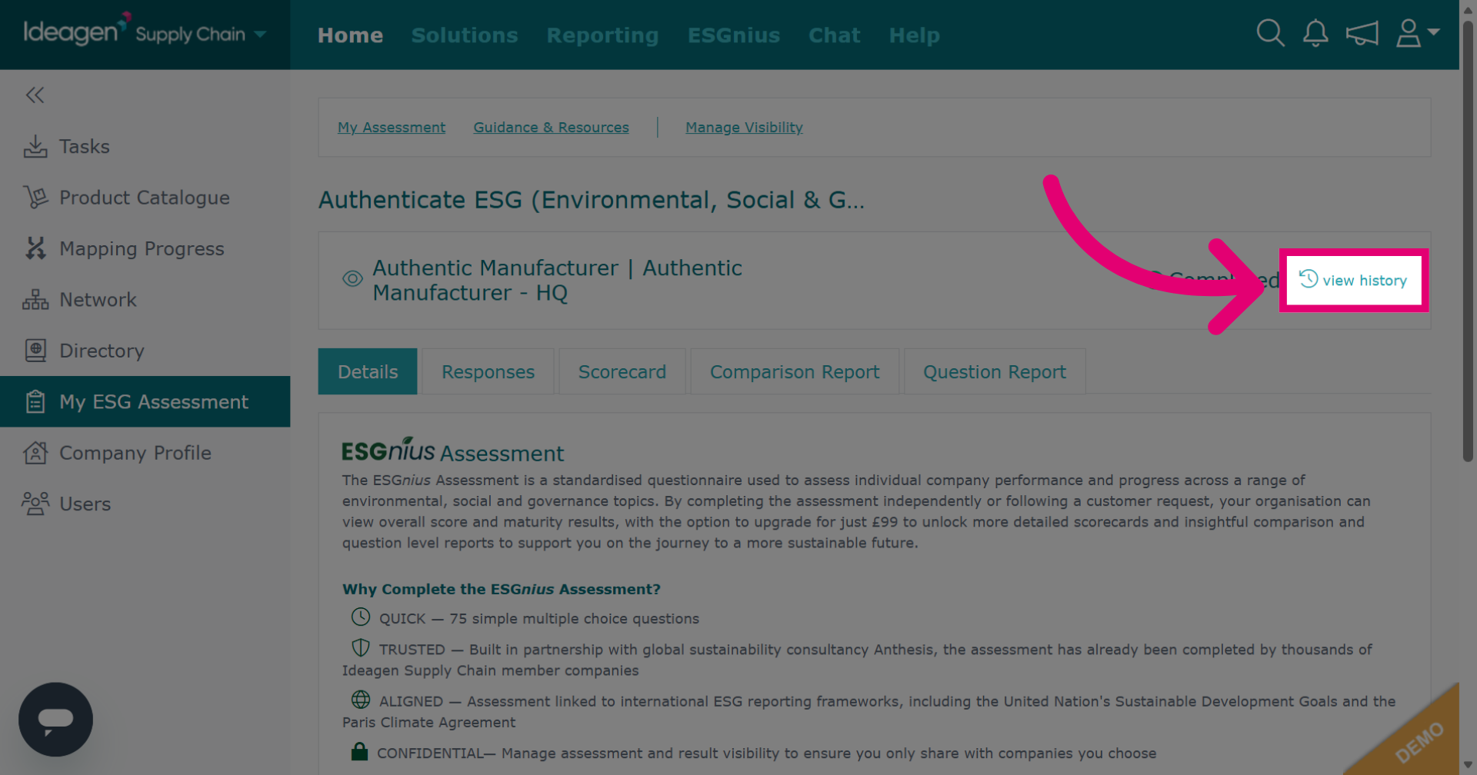Click the Authentic Manufacturer - HQ heading

(x=558, y=280)
